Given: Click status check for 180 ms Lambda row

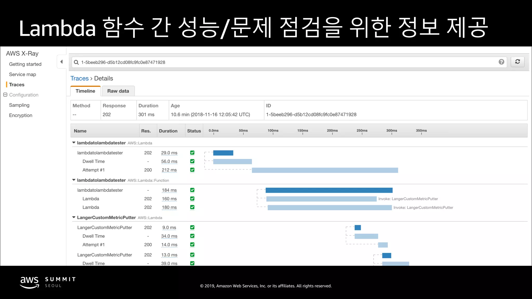Looking at the screenshot, I should 192,207.
